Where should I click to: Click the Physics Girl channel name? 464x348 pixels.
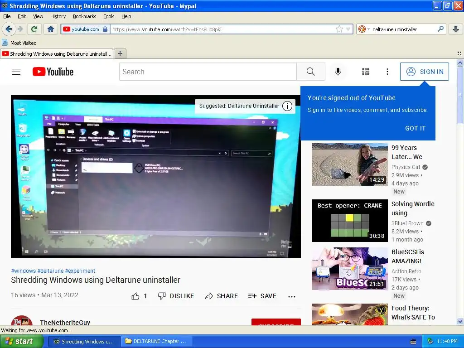[x=406, y=167]
